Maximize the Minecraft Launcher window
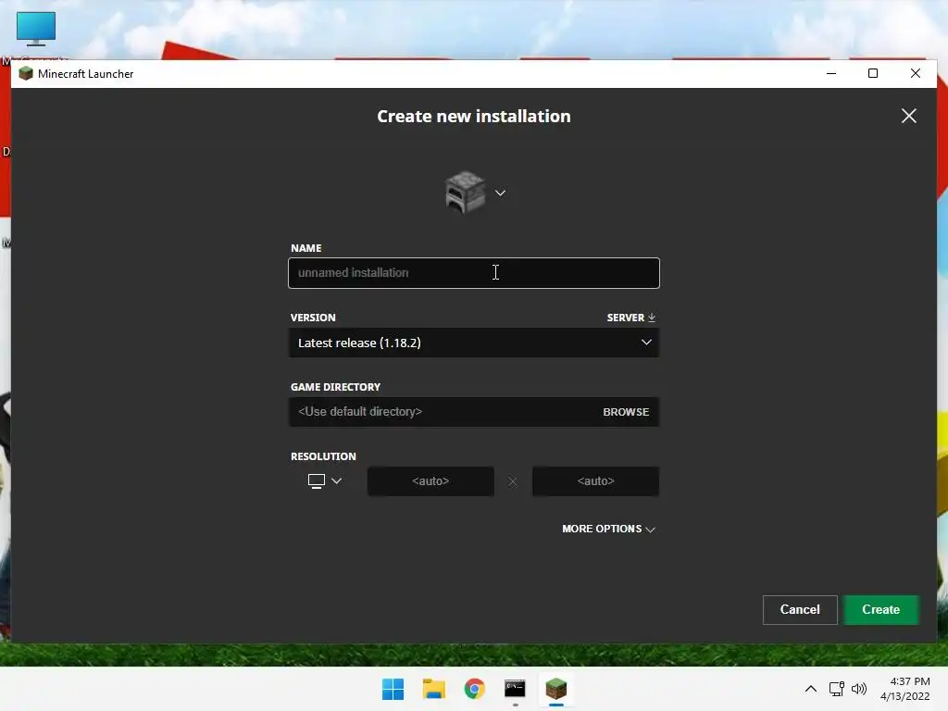This screenshot has height=711, width=948. (x=873, y=74)
